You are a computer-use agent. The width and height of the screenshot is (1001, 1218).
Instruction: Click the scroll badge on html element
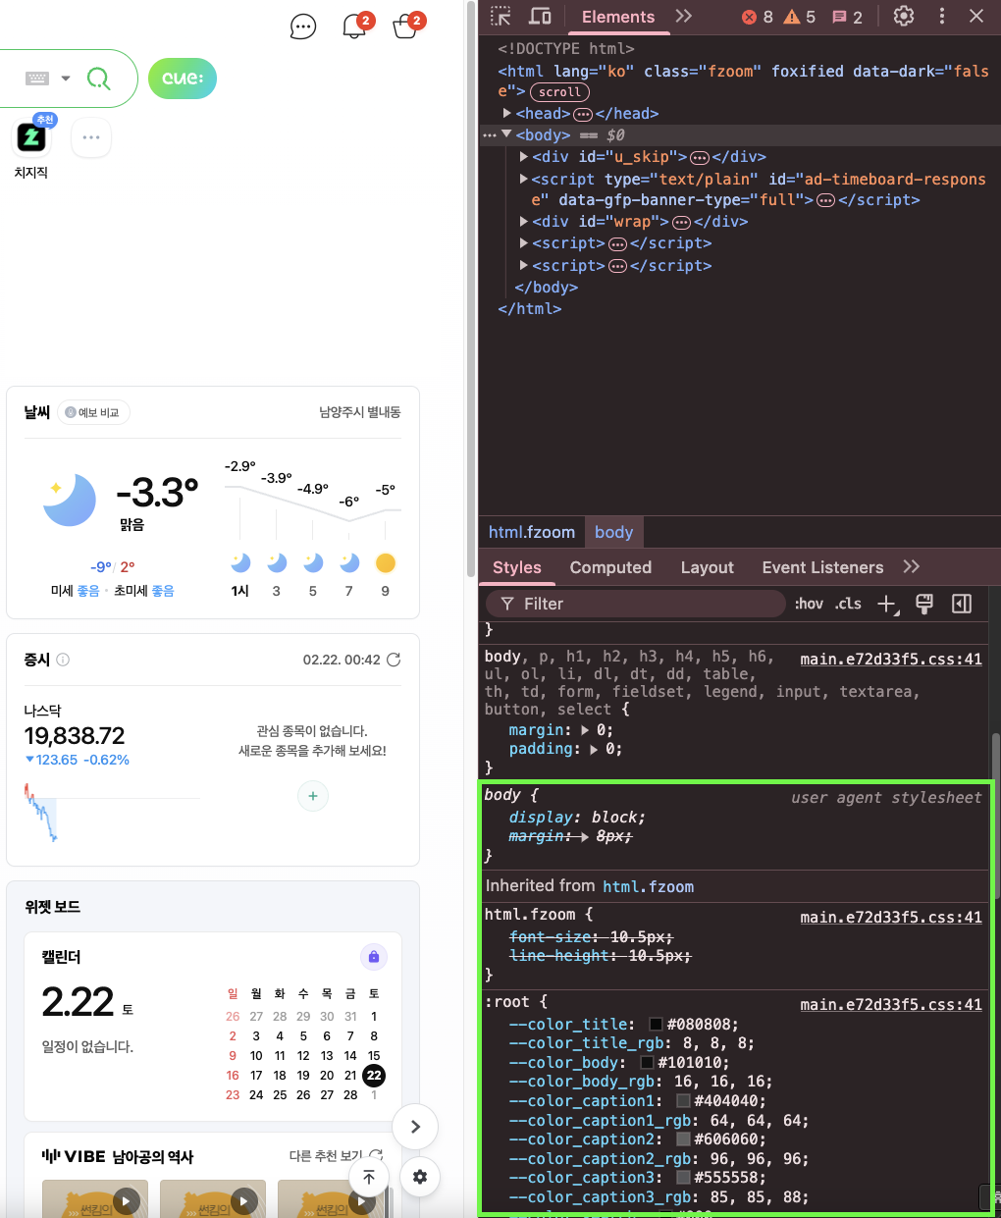click(x=559, y=92)
